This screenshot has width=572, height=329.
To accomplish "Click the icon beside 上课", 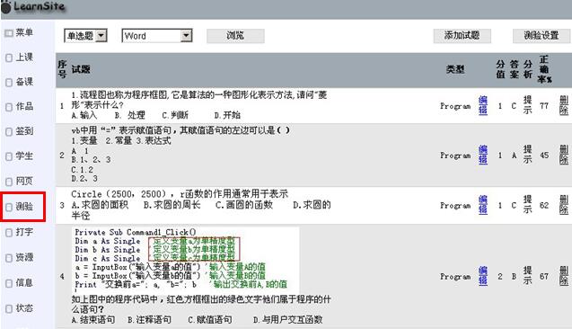I will (x=9, y=58).
